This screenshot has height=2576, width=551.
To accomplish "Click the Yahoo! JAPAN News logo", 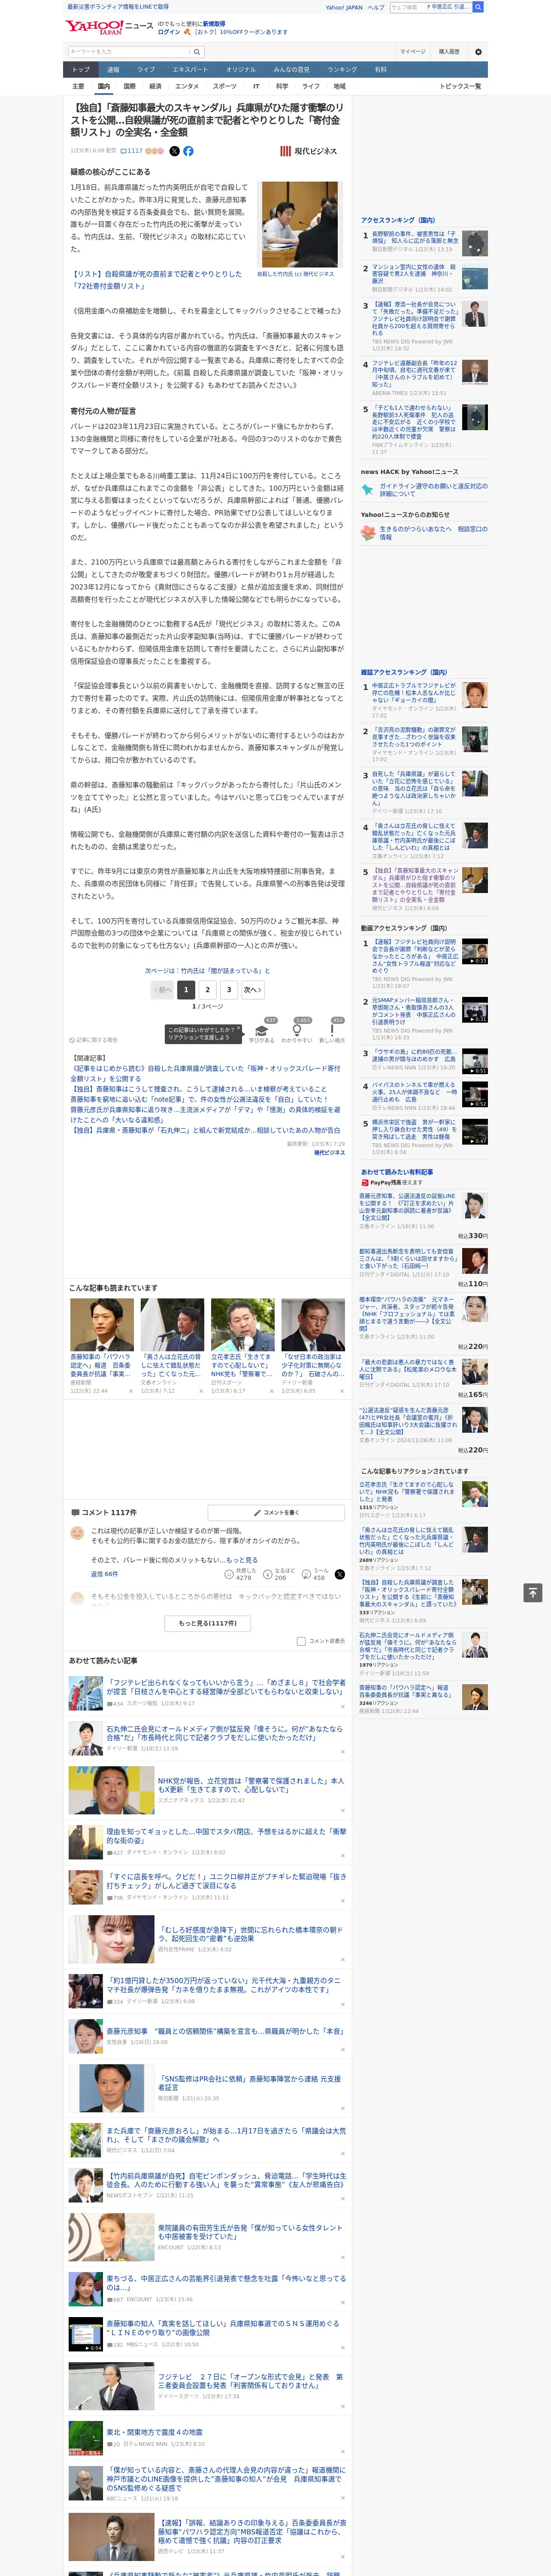I will click(x=109, y=26).
